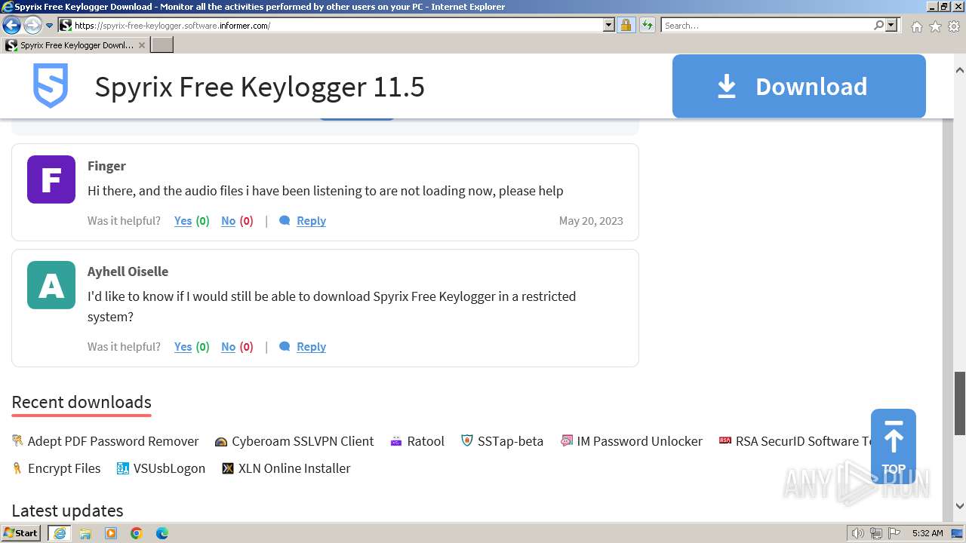
Task: Click the IE search box
Action: click(x=767, y=25)
